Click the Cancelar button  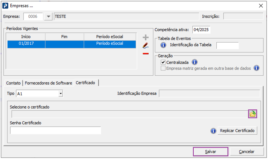tap(246, 152)
